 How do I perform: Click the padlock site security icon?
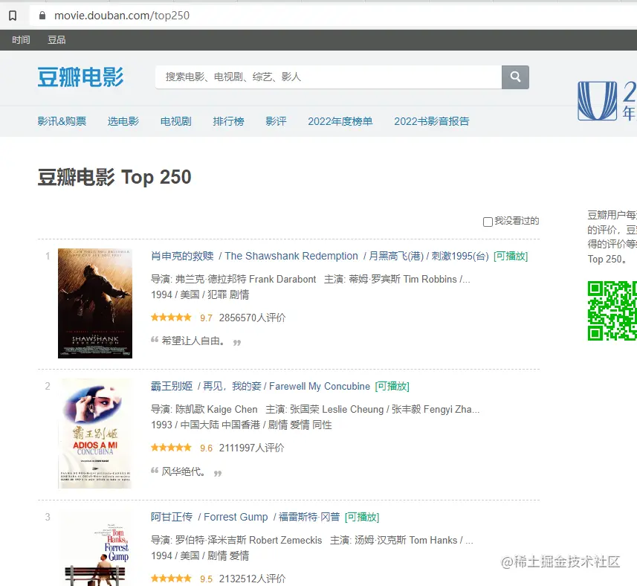[42, 16]
